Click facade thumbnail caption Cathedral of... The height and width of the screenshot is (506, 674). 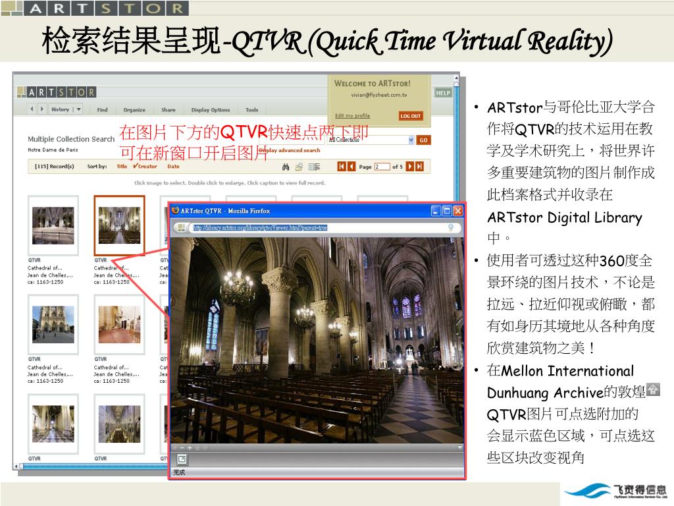tap(45, 367)
